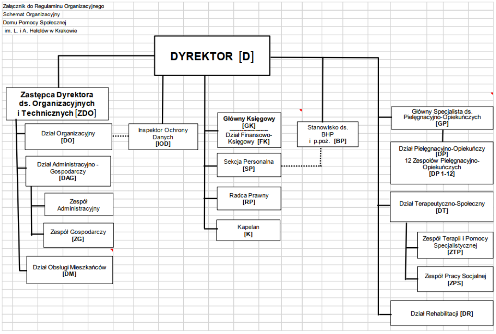This screenshot has width=496, height=334.
Task: Click the Kapelan [K] box
Action: [248, 231]
